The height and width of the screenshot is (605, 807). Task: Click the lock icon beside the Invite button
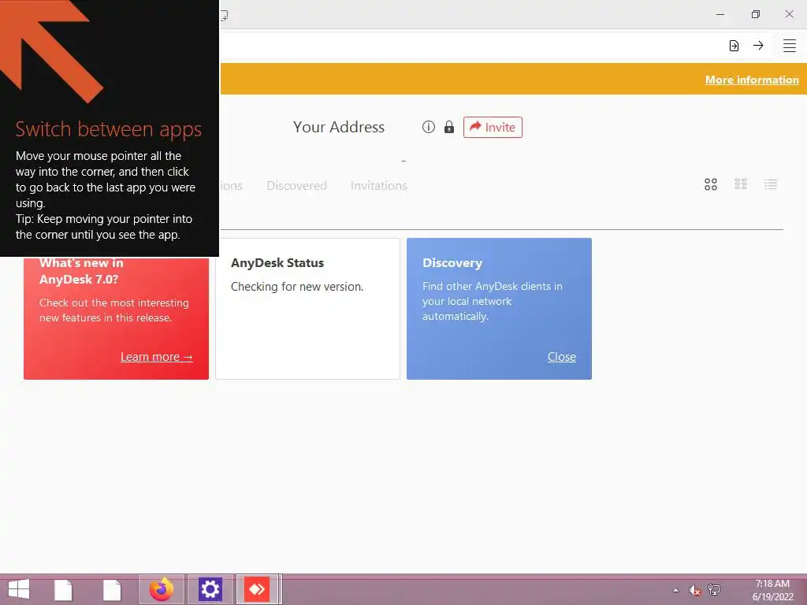tap(448, 127)
